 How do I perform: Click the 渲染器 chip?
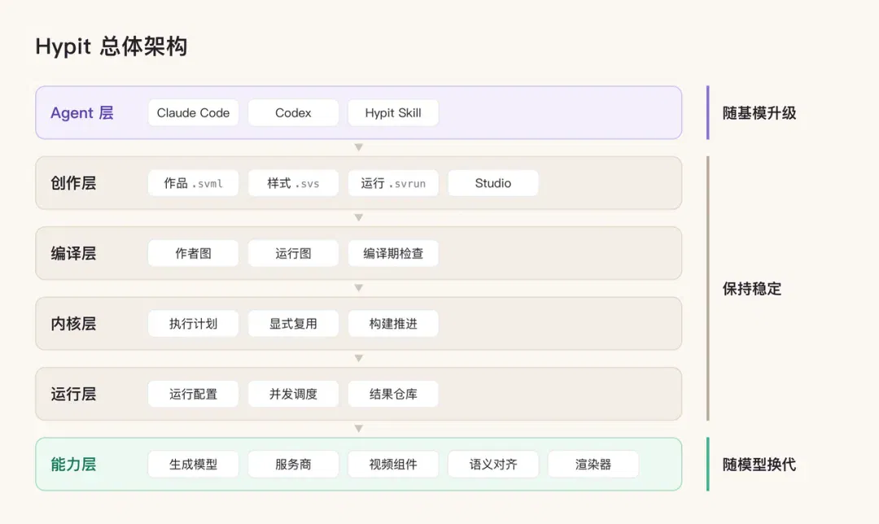pos(593,464)
